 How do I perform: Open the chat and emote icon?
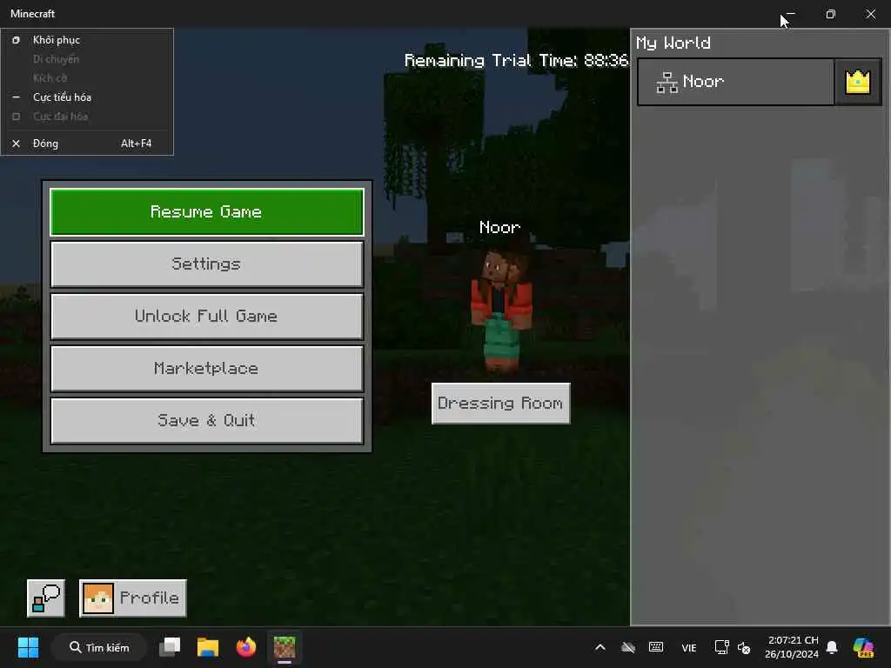46,598
